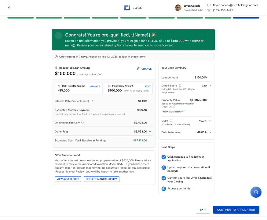Open Bryan Caceda's profile photo
The height and width of the screenshot is (220, 267).
coord(178,8)
